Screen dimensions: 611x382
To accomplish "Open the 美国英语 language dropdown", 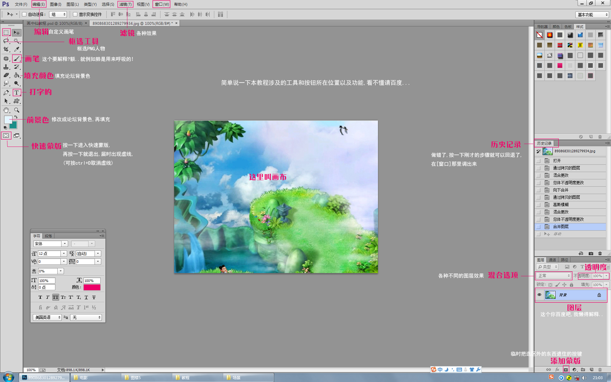I will tap(47, 317).
